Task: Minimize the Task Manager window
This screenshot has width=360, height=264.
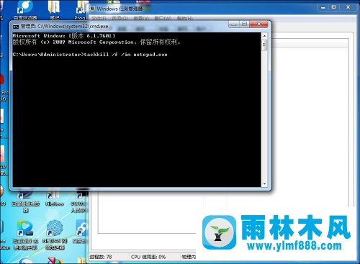Action: click(323, 7)
